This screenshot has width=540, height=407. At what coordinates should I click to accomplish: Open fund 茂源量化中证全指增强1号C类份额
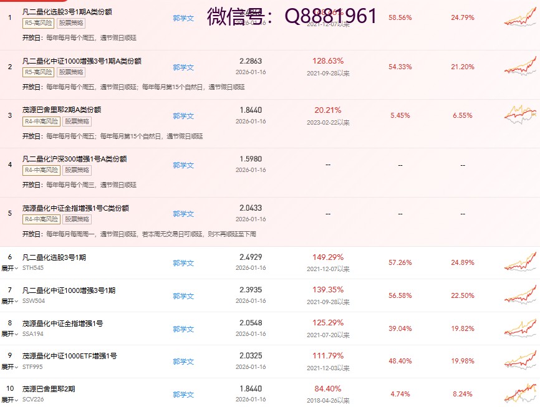(75, 208)
